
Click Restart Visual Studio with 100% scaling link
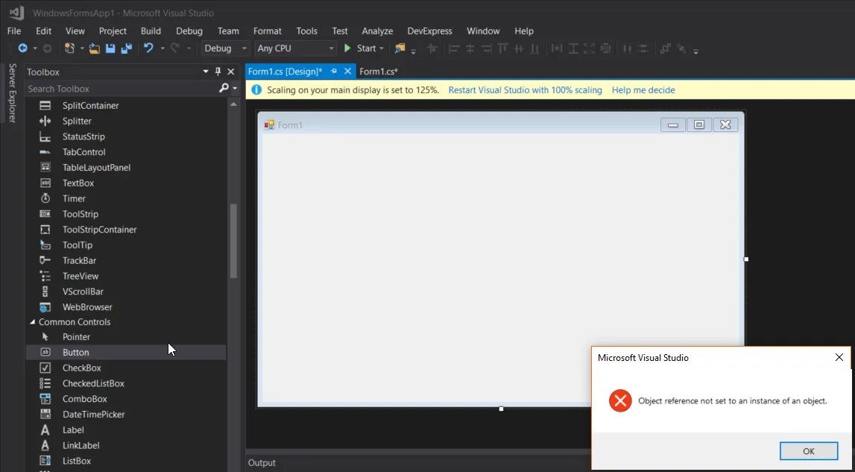pos(525,90)
